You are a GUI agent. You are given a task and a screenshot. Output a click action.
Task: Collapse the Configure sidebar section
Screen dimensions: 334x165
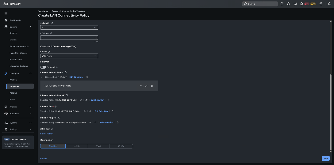pyautogui.click(x=30, y=73)
